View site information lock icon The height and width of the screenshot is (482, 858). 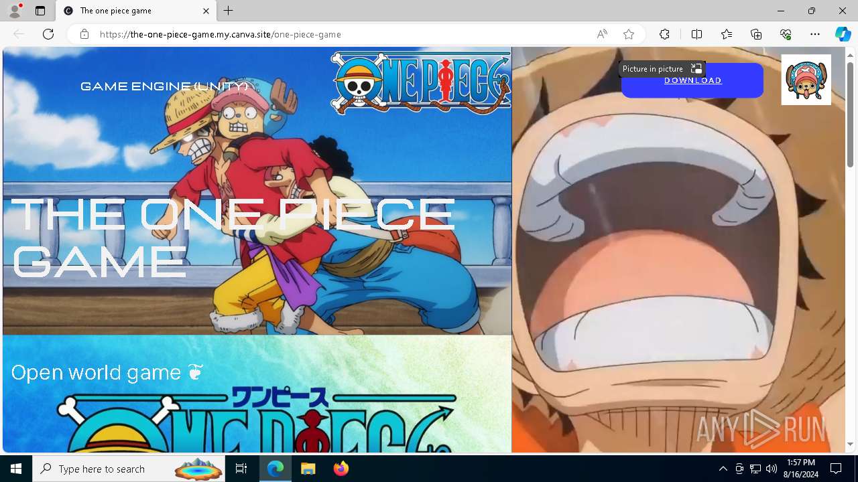pyautogui.click(x=84, y=34)
